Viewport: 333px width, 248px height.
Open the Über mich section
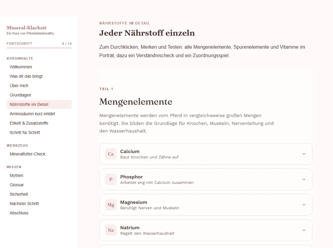tap(39, 86)
